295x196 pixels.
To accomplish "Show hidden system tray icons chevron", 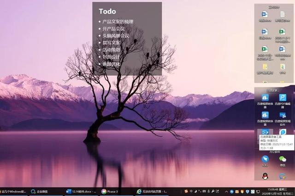I will [226, 191].
